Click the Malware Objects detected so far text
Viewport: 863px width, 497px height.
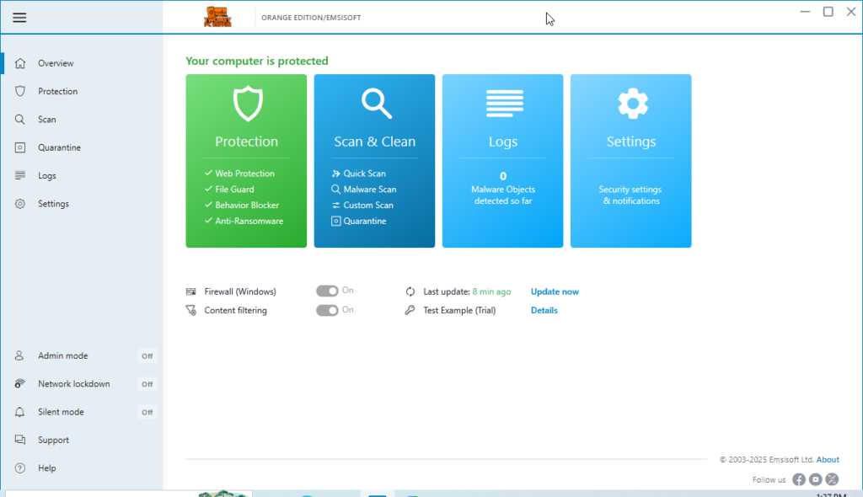point(503,195)
